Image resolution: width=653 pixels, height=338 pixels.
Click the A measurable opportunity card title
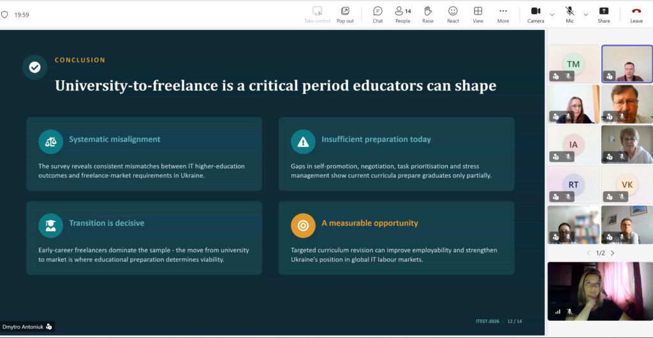(x=370, y=223)
